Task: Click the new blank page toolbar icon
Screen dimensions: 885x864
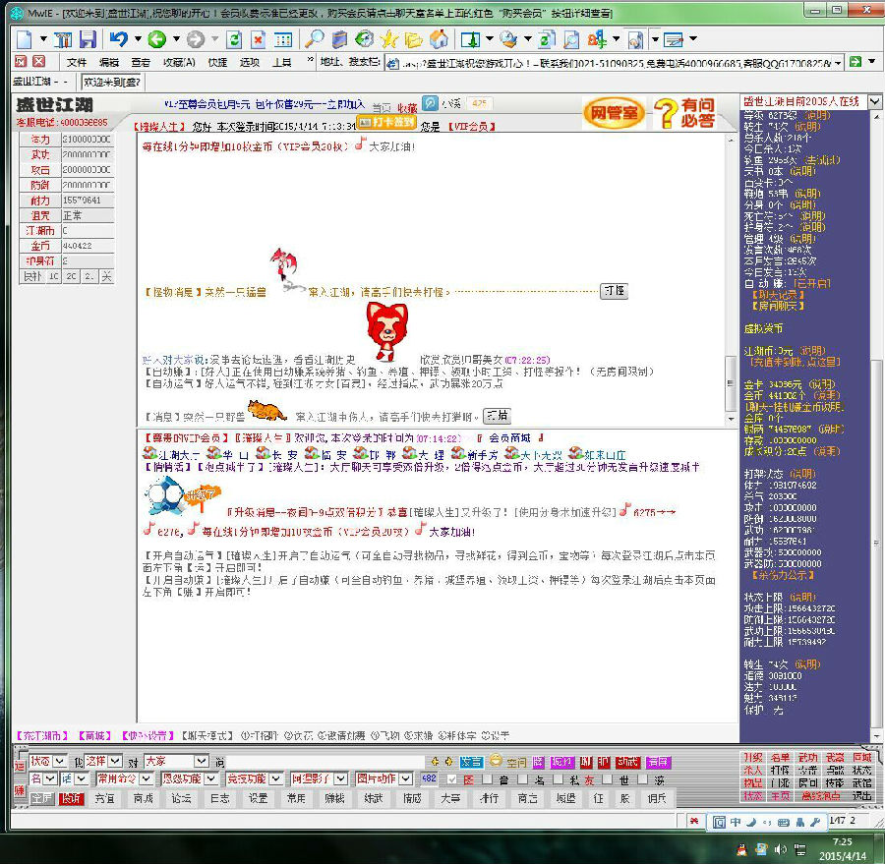Action: 24,39
